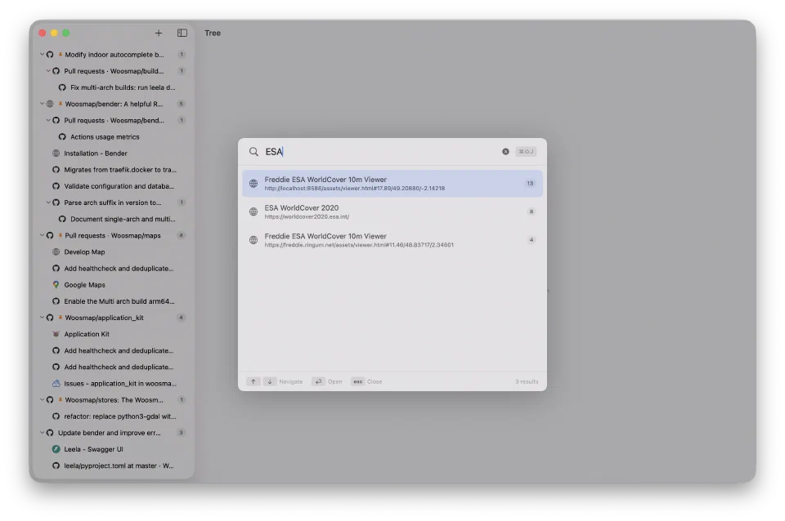Open the 'ESA WorldCover 2020' result

pos(392,212)
